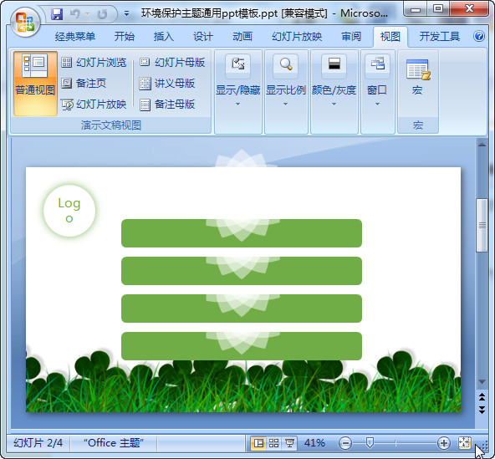Expand the 显示/隐藏 dropdown arrow
This screenshot has width=495, height=459.
[238, 105]
